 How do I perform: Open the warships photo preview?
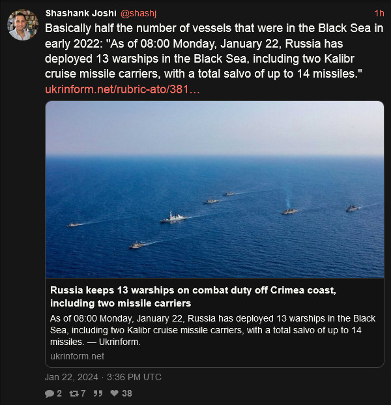point(215,190)
